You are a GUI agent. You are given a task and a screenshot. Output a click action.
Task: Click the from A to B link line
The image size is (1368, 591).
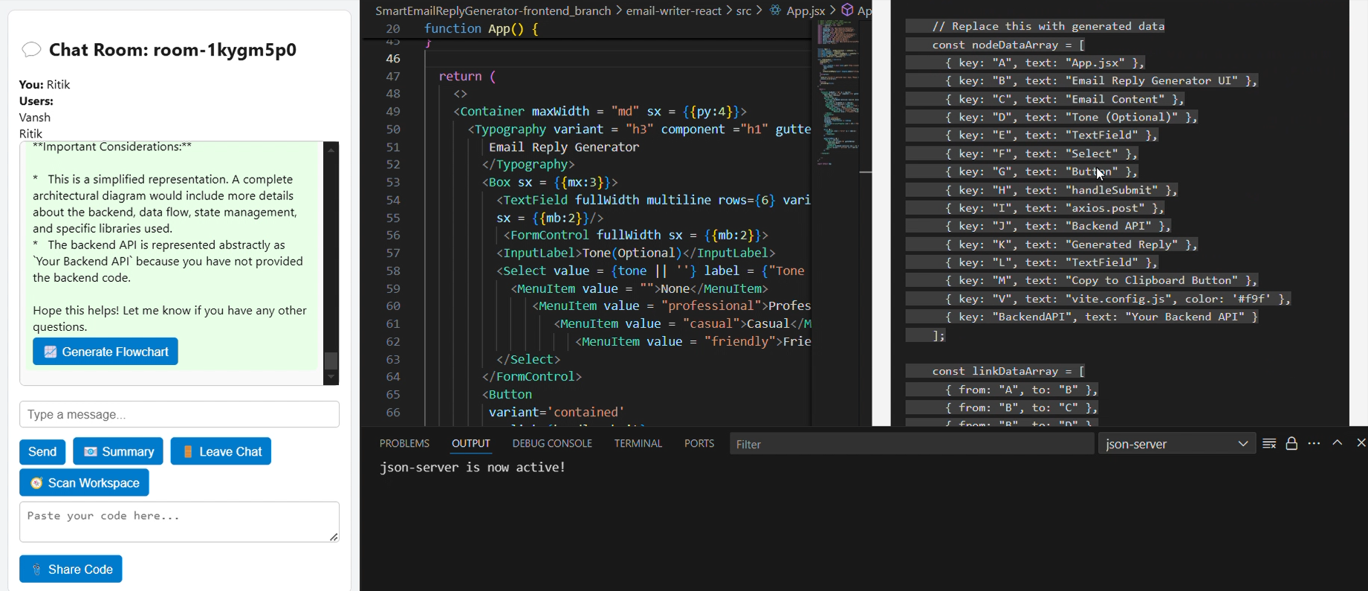click(x=1022, y=390)
